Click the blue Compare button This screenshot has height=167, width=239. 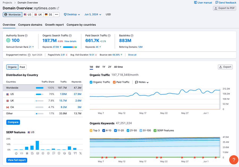13,122
